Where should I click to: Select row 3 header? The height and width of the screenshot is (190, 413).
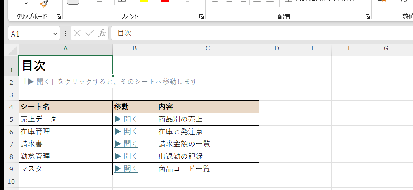tap(11, 94)
